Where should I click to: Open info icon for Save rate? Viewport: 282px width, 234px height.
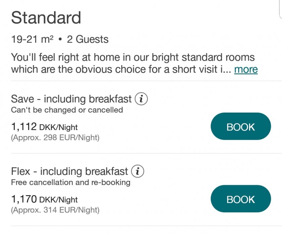pyautogui.click(x=141, y=99)
